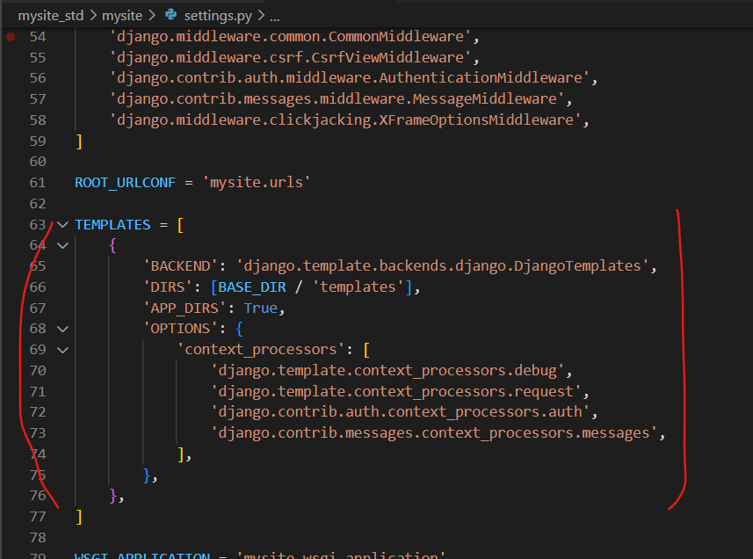753x559 pixels.
Task: Click closing bracket on line 59
Action: 79,142
